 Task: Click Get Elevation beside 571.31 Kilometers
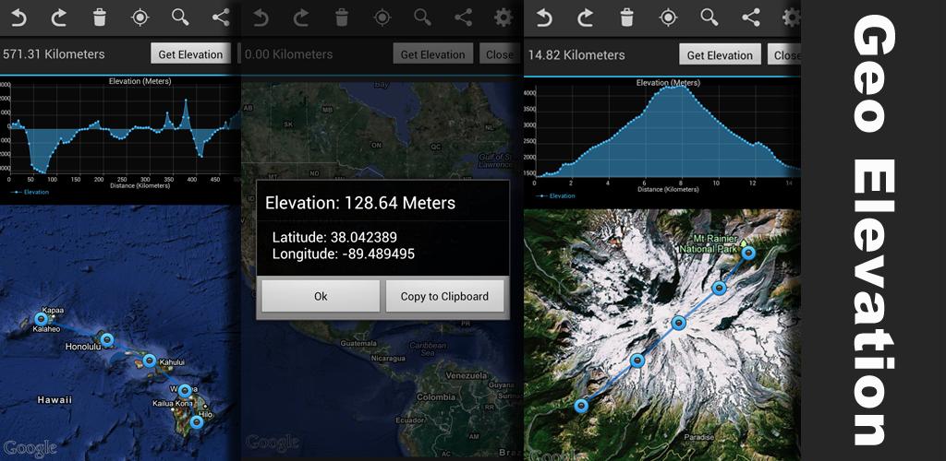[x=190, y=54]
